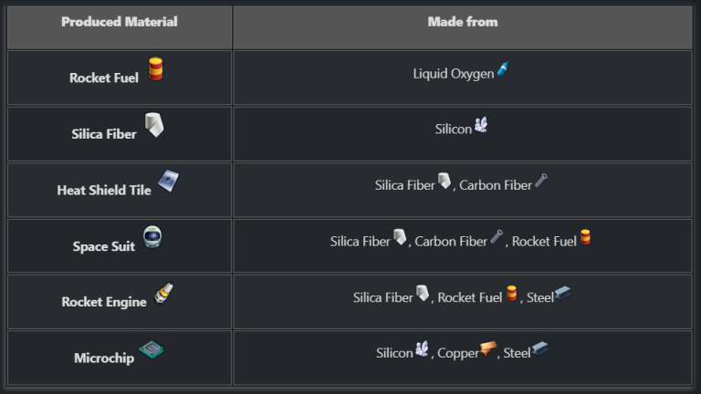This screenshot has width=701, height=394.
Task: Click the Rocket Fuel barrel icon in first row
Action: click(155, 68)
